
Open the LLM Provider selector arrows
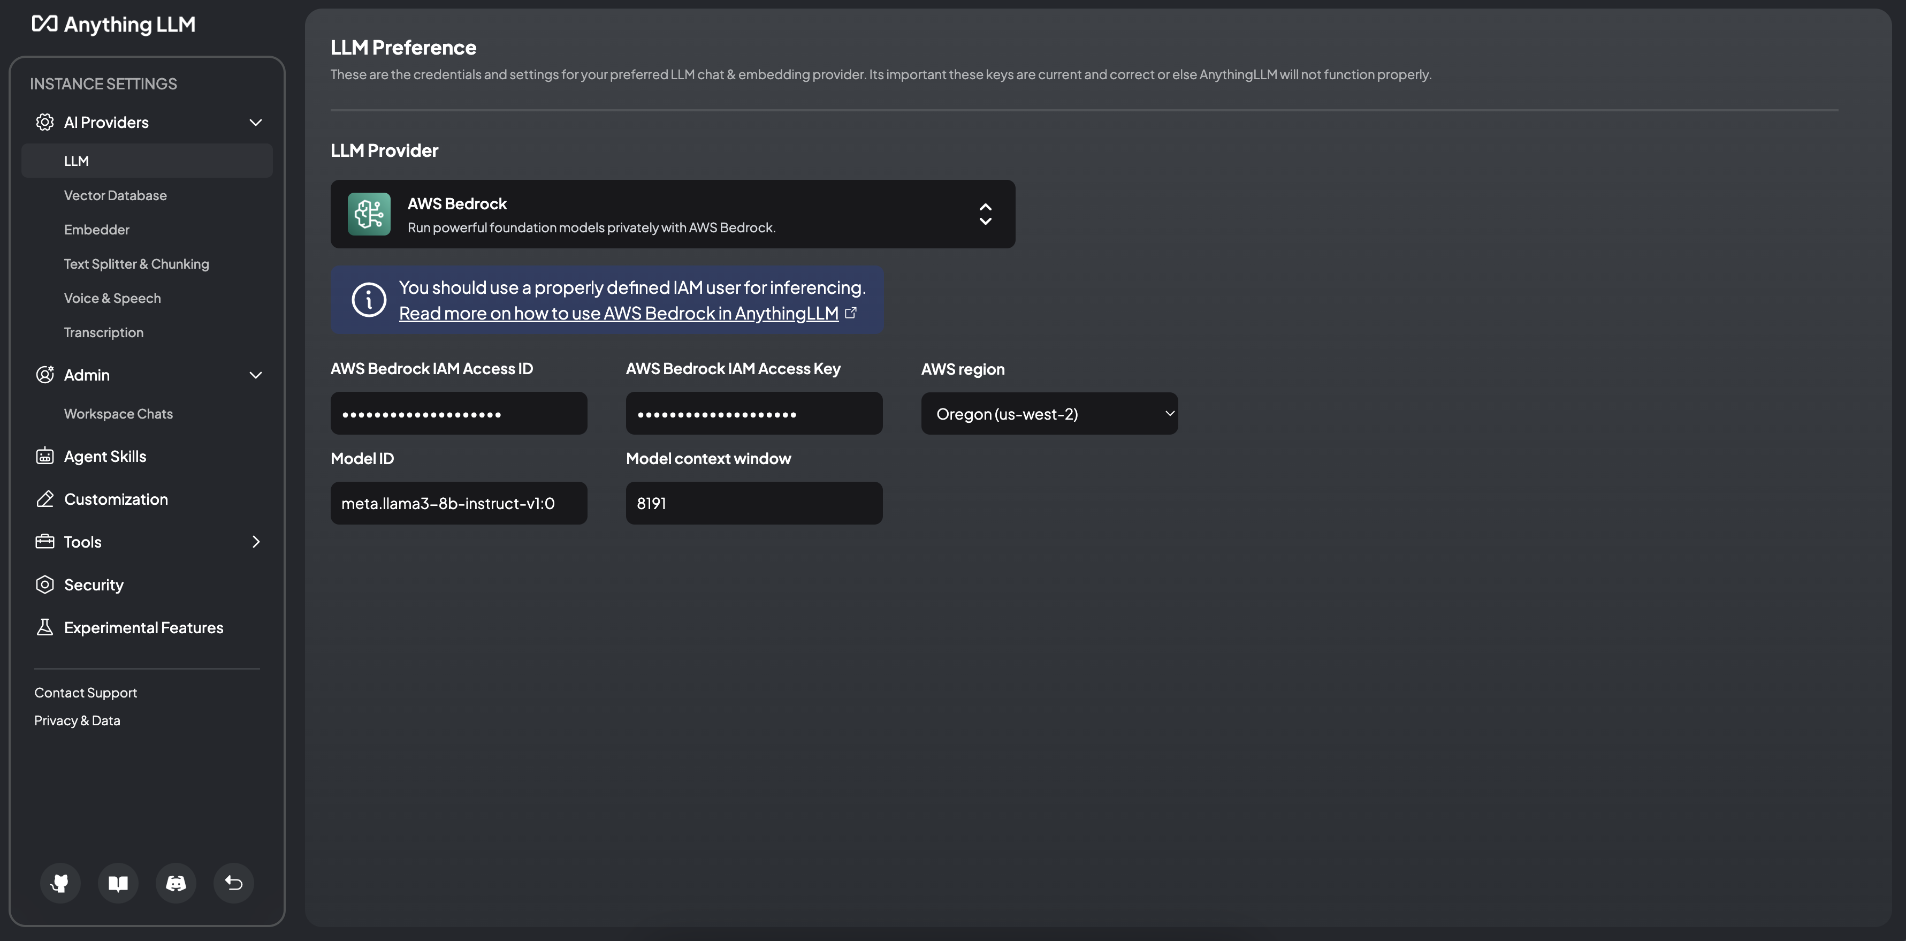click(986, 214)
